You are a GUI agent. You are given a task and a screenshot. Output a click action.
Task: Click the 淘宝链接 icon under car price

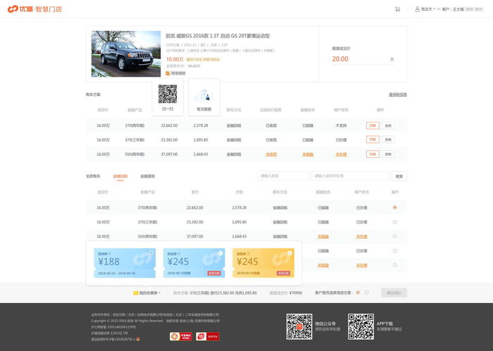[168, 73]
